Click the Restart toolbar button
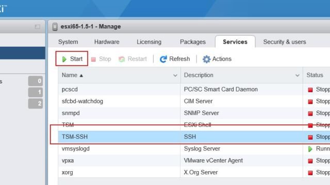Viewport: 330px width, 185px height. click(x=133, y=59)
